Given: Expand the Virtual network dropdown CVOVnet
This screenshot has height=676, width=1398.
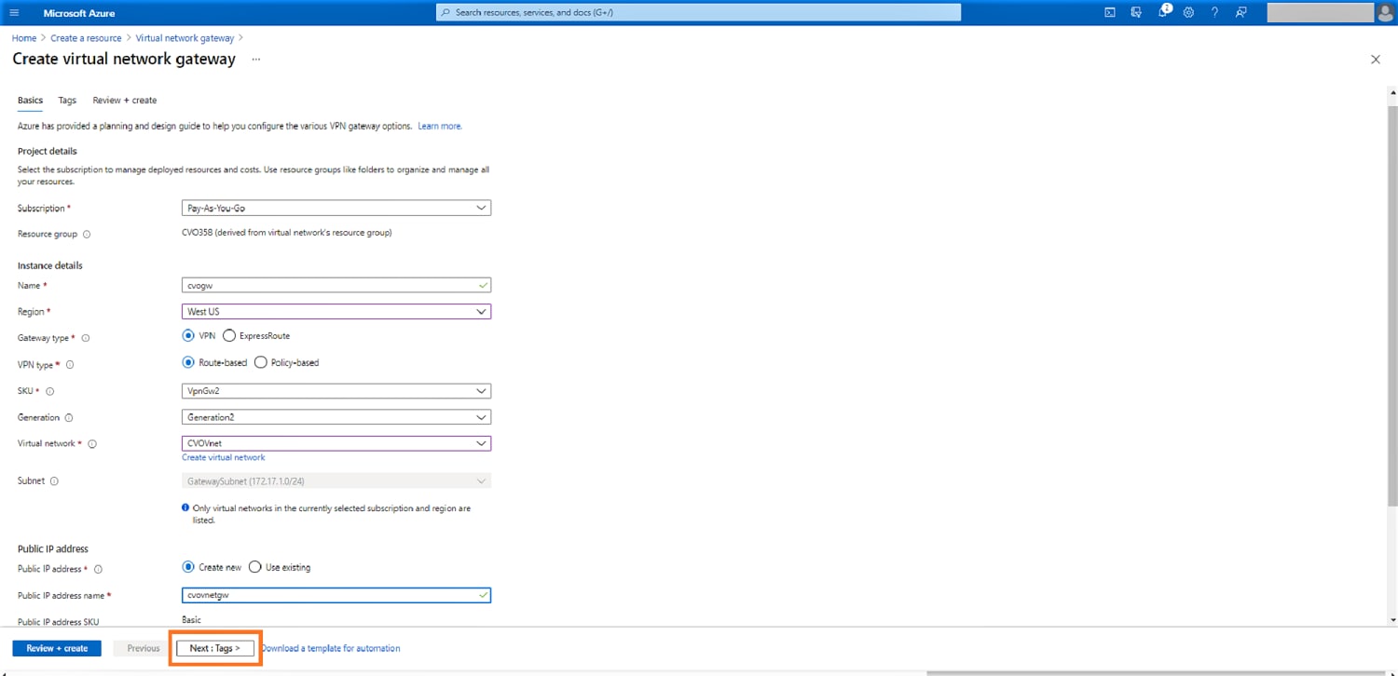Looking at the screenshot, I should coord(336,443).
